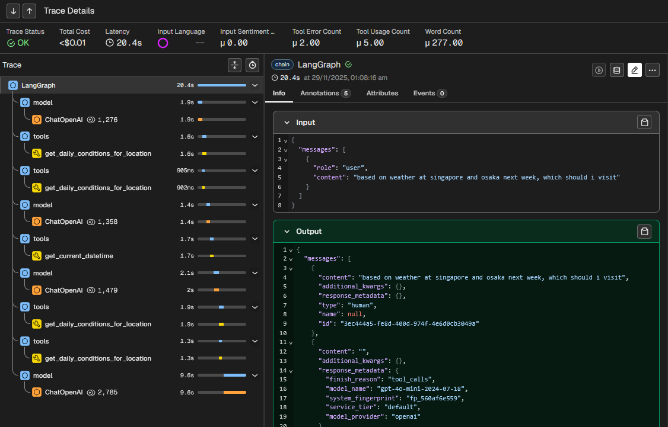668x427 pixels.
Task: Click the database cylinder icon for LangGraph span
Action: point(616,70)
